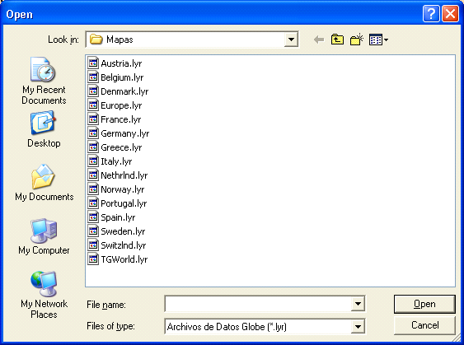
Task: Select the Portugal.lyr file
Action: 117,203
